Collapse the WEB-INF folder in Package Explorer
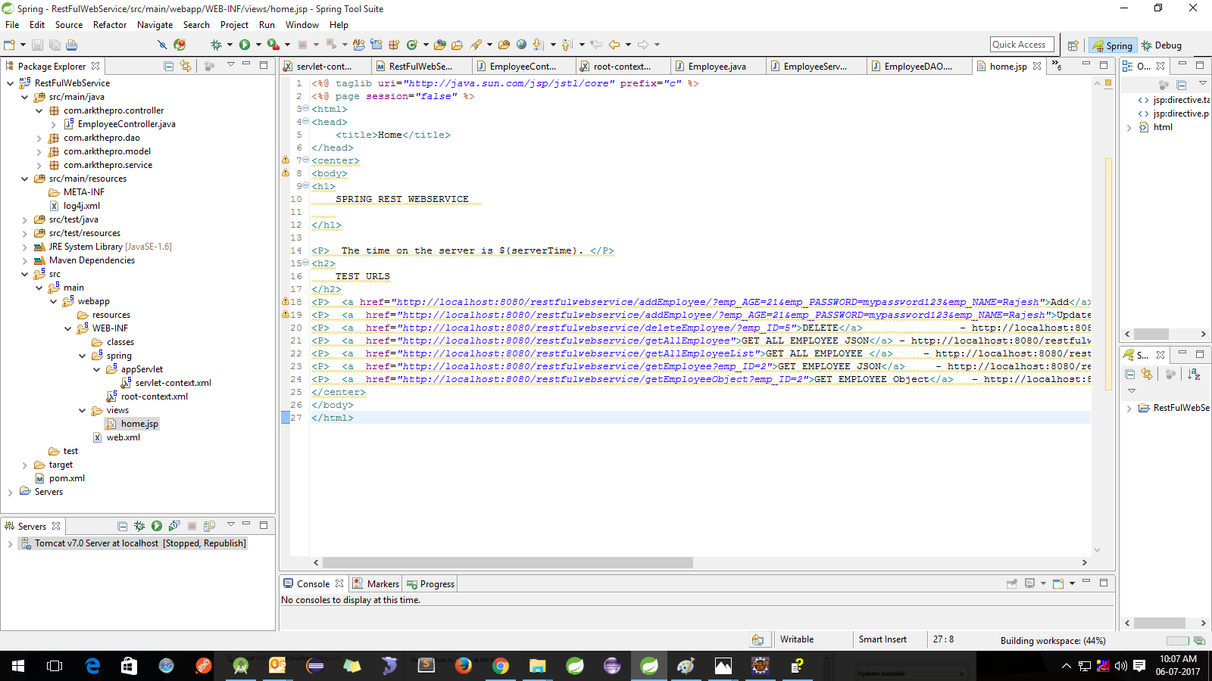 click(x=68, y=328)
